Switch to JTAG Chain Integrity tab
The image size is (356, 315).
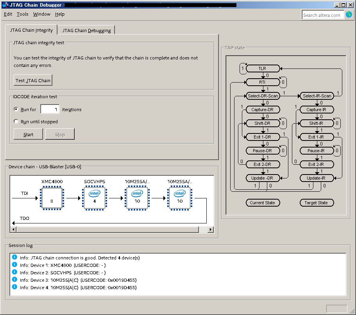pos(31,30)
